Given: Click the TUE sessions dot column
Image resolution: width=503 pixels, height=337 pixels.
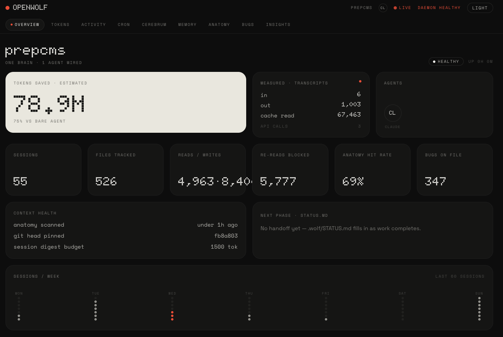Looking at the screenshot, I should pyautogui.click(x=96, y=309).
